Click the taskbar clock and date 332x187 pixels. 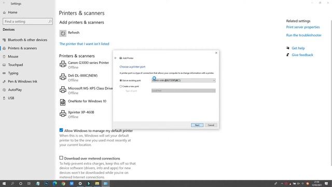point(317,183)
